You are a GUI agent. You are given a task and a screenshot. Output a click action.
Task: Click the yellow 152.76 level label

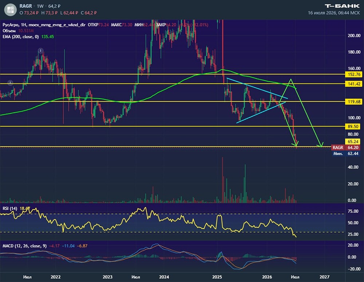pos(354,74)
